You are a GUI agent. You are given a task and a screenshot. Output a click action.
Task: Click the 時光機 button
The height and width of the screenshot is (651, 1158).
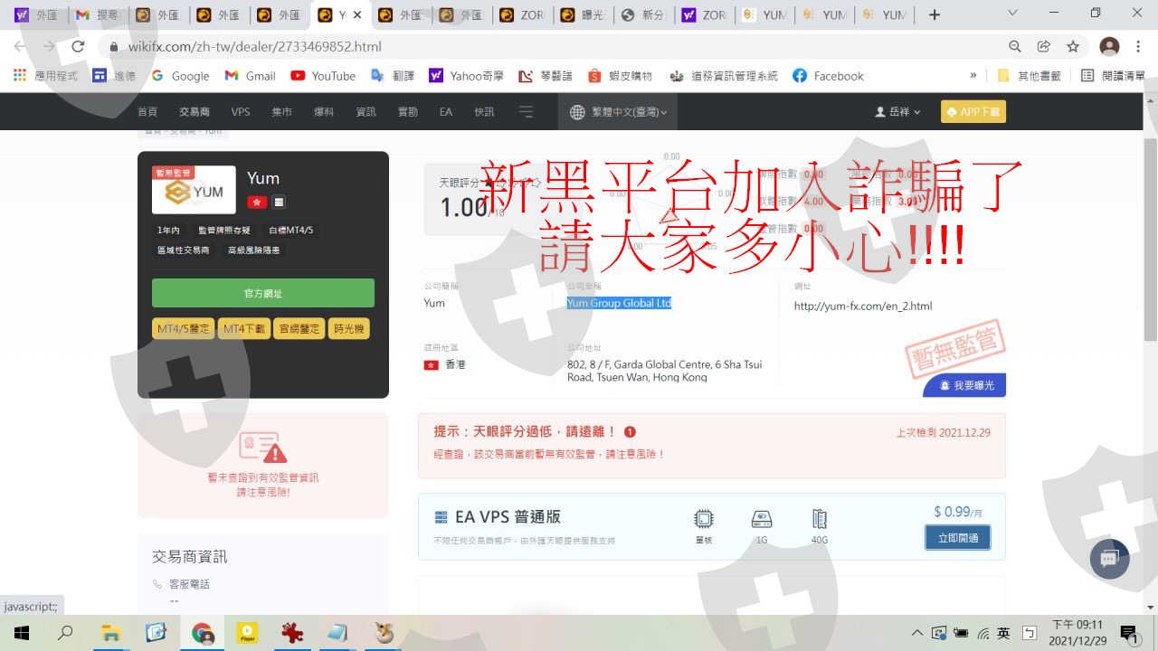tap(349, 329)
